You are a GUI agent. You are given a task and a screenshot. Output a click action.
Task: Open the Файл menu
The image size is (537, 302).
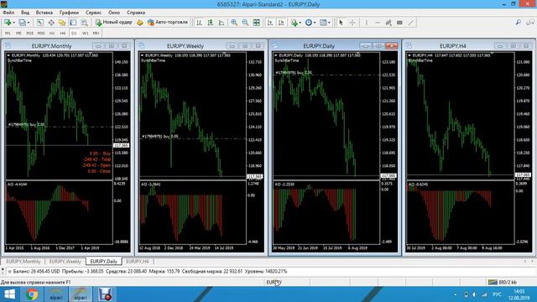pyautogui.click(x=8, y=13)
